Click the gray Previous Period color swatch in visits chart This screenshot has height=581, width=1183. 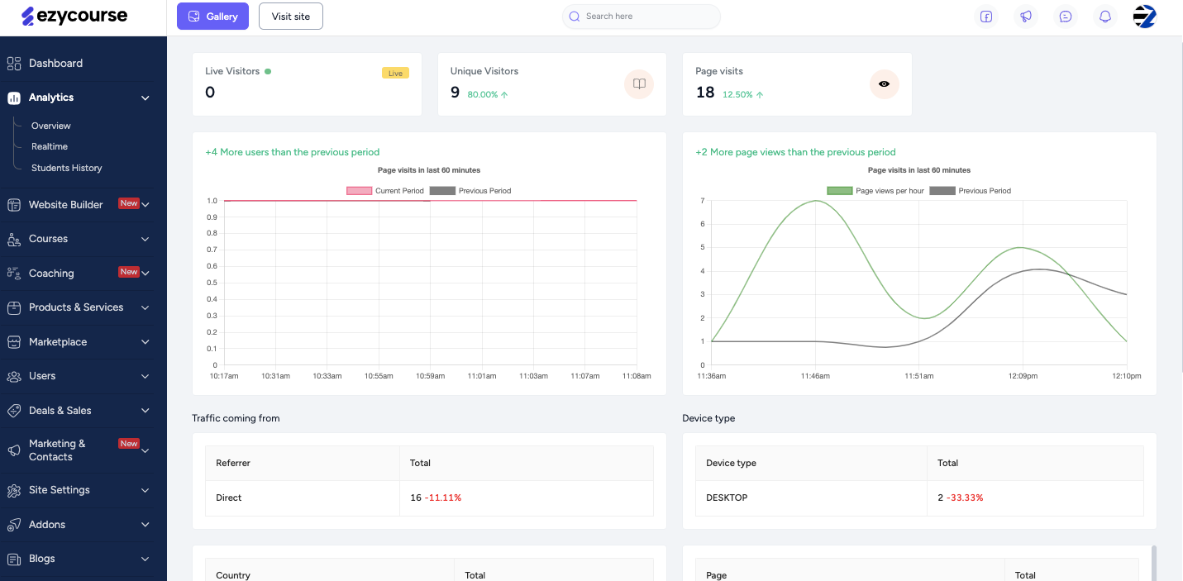(x=442, y=191)
